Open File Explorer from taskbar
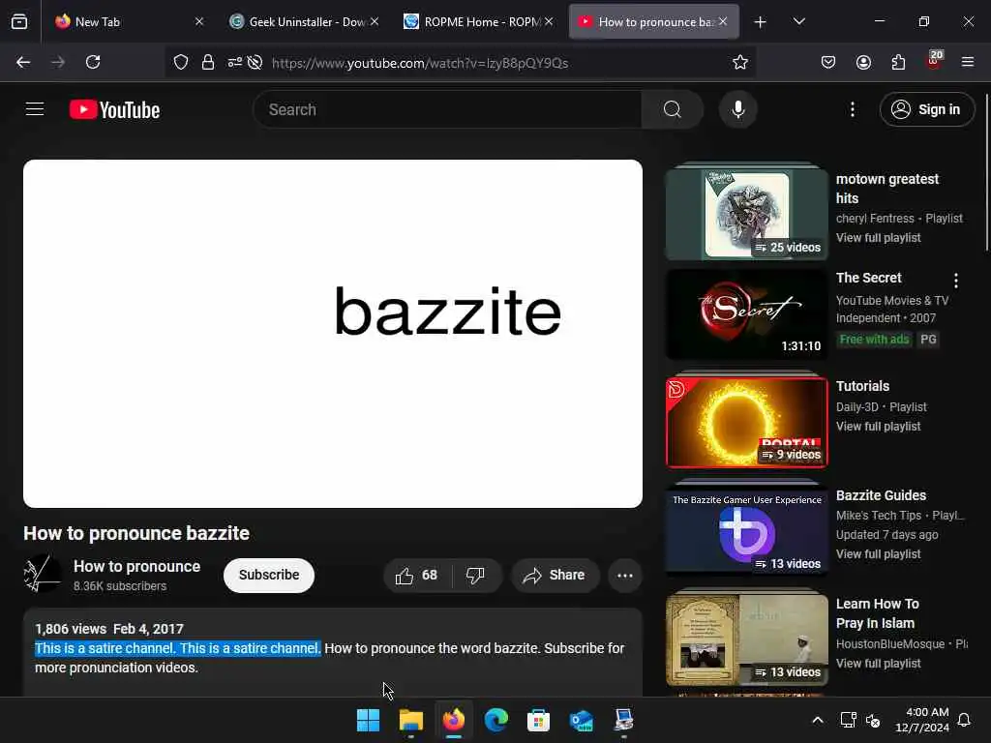This screenshot has width=991, height=743. coord(410,720)
